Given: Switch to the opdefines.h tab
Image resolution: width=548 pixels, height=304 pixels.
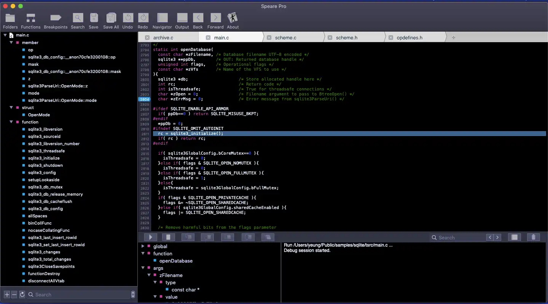Looking at the screenshot, I should click(x=409, y=38).
